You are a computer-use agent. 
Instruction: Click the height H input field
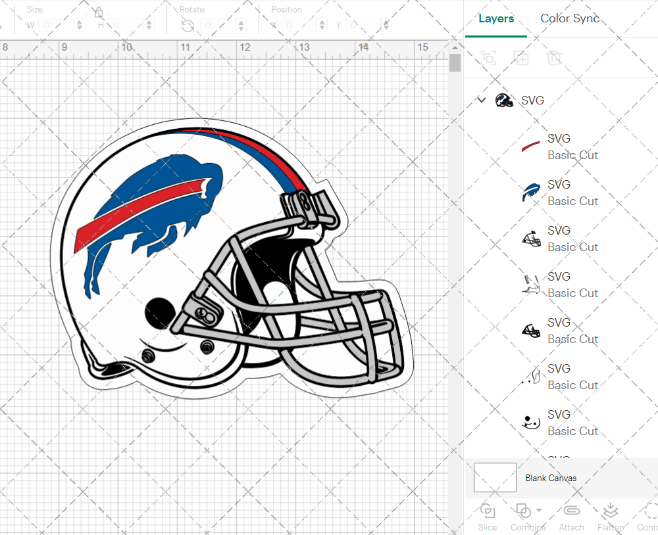127,26
